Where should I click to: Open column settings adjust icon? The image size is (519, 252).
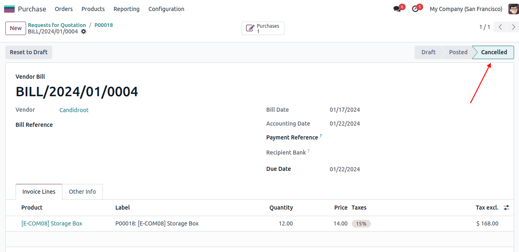pos(506,208)
